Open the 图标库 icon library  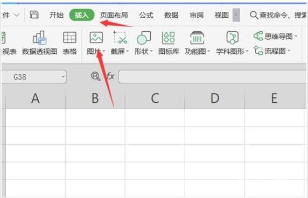(x=169, y=43)
